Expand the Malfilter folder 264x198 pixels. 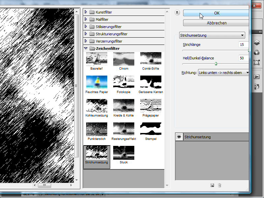pos(86,19)
